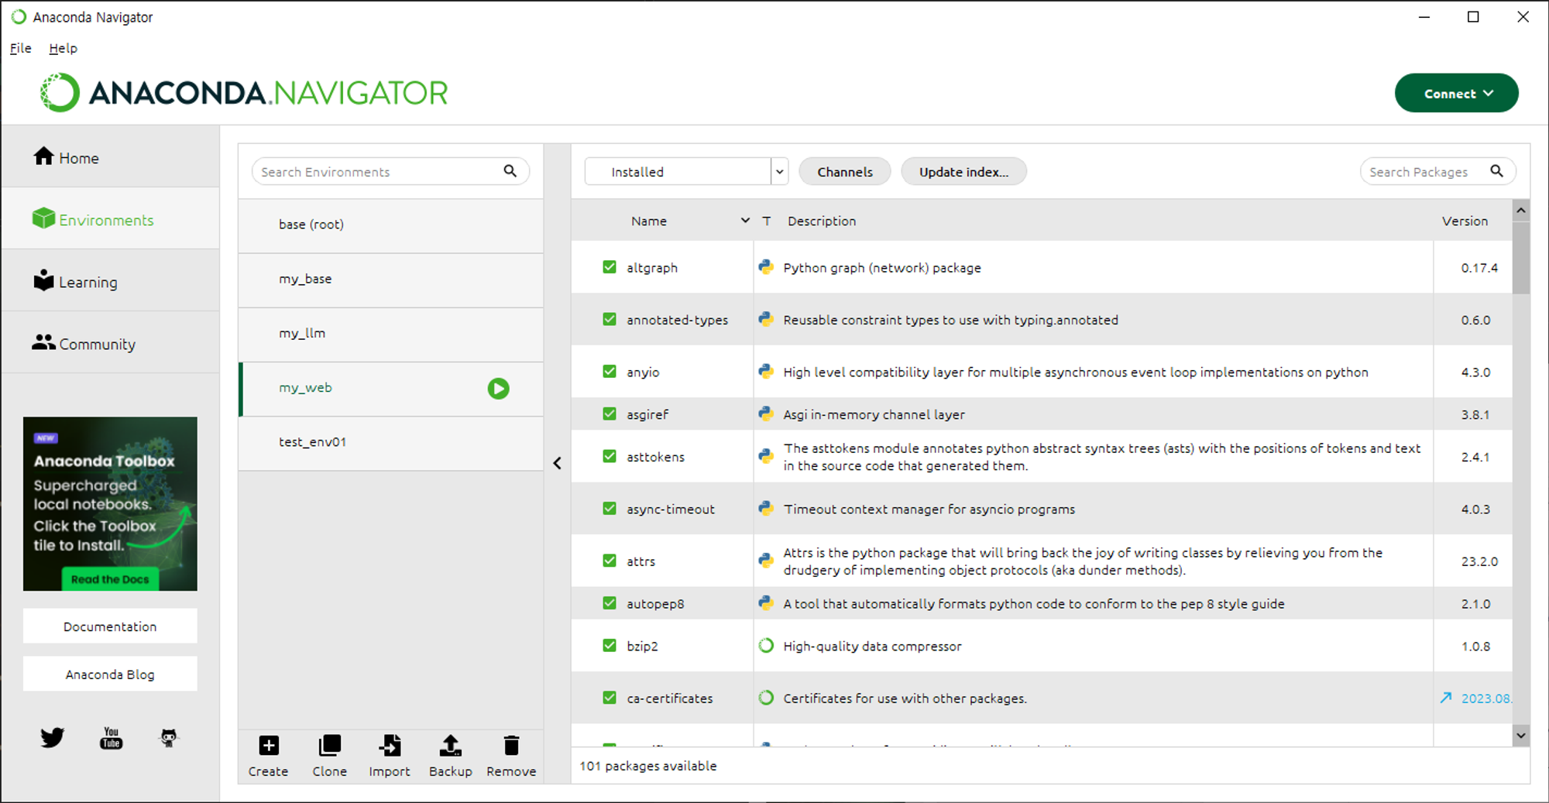Image resolution: width=1549 pixels, height=803 pixels.
Task: Click the Backup environment icon
Action: click(x=450, y=745)
